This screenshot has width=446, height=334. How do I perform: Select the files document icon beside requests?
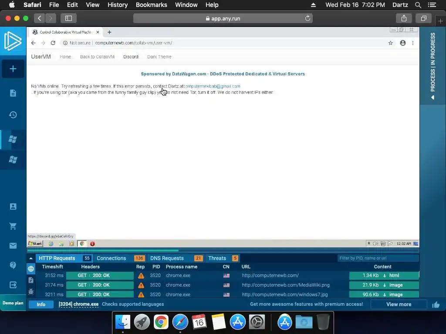click(x=31, y=280)
